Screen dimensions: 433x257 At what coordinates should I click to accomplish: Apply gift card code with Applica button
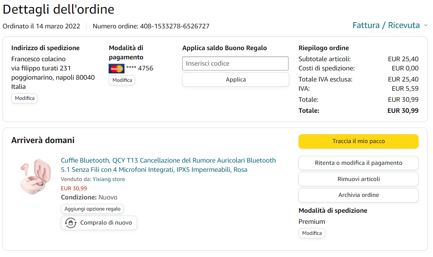(236, 80)
